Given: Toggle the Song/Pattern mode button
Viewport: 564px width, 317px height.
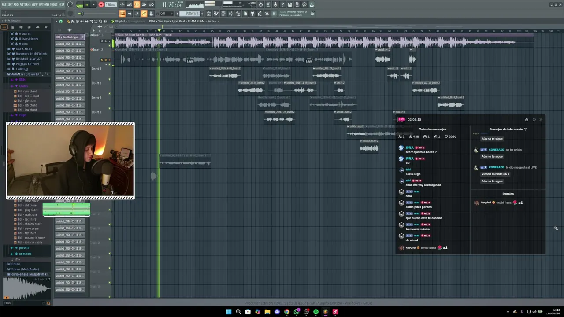Looking at the screenshot, I should click(79, 5).
